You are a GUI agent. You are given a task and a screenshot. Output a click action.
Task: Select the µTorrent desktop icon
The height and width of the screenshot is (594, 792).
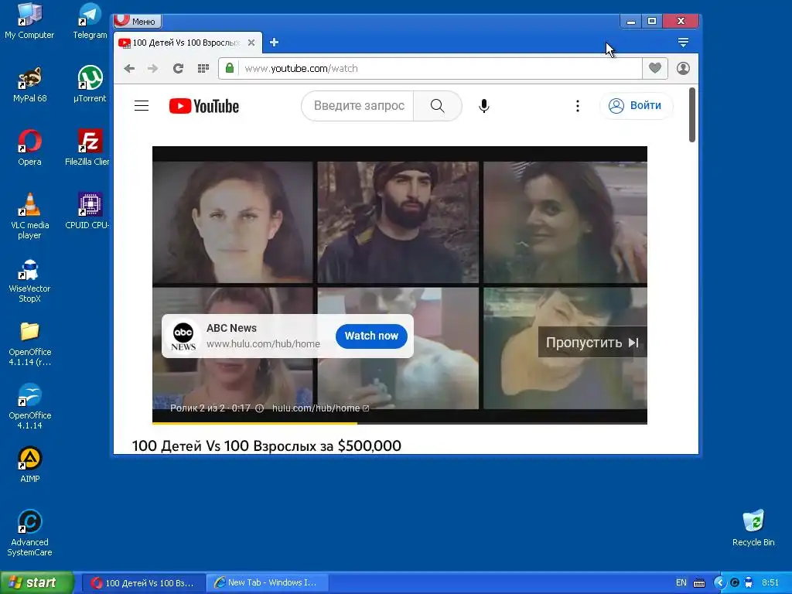[x=90, y=84]
